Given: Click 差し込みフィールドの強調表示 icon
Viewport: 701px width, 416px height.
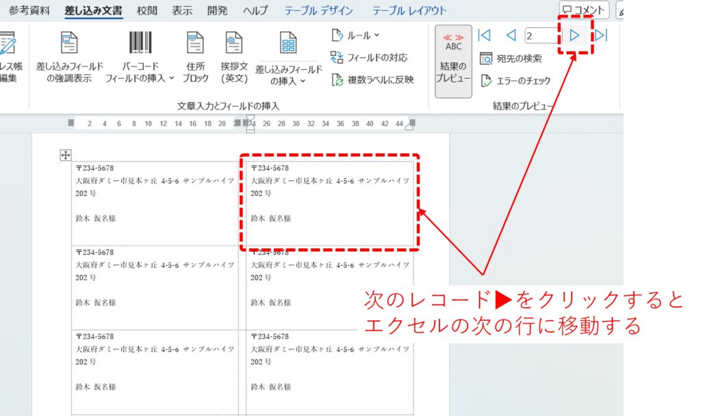Looking at the screenshot, I should 69,43.
